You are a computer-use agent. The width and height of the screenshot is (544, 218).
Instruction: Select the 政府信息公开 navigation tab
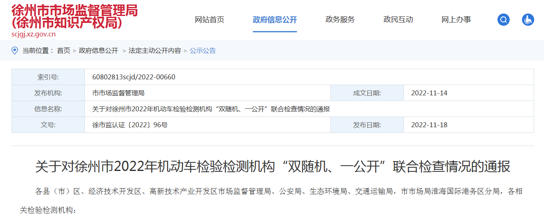(275, 20)
